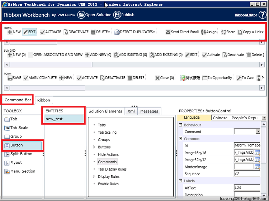Pick the Flyout item in Toolbox
The width and height of the screenshot is (269, 201).
click(x=13, y=163)
